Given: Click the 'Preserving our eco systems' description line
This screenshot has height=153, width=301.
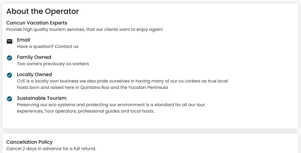Looking at the screenshot, I should tap(111, 105).
